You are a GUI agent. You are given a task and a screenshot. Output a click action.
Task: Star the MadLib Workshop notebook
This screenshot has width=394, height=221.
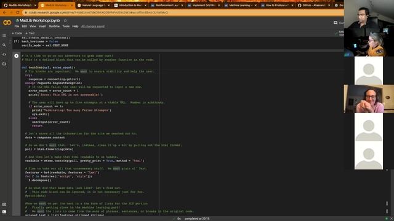(x=65, y=20)
